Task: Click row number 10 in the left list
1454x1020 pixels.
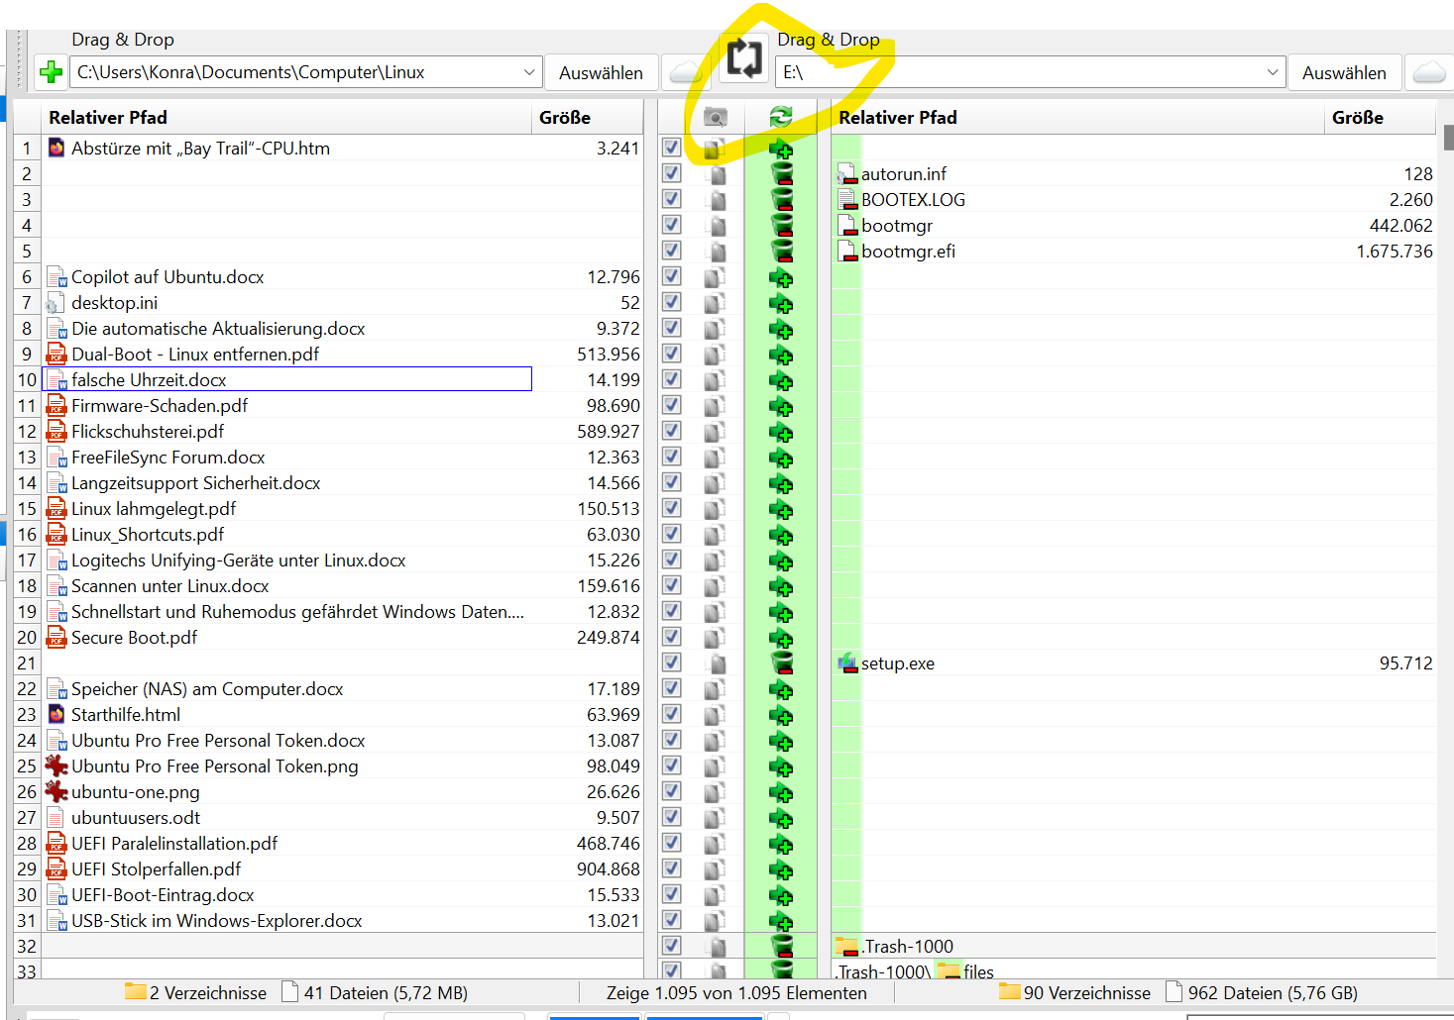Action: [27, 380]
